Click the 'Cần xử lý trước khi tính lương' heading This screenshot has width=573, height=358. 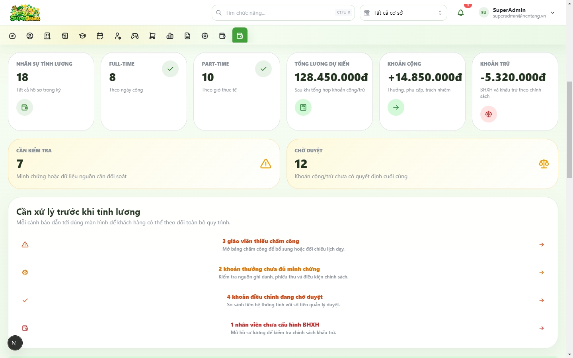(78, 212)
